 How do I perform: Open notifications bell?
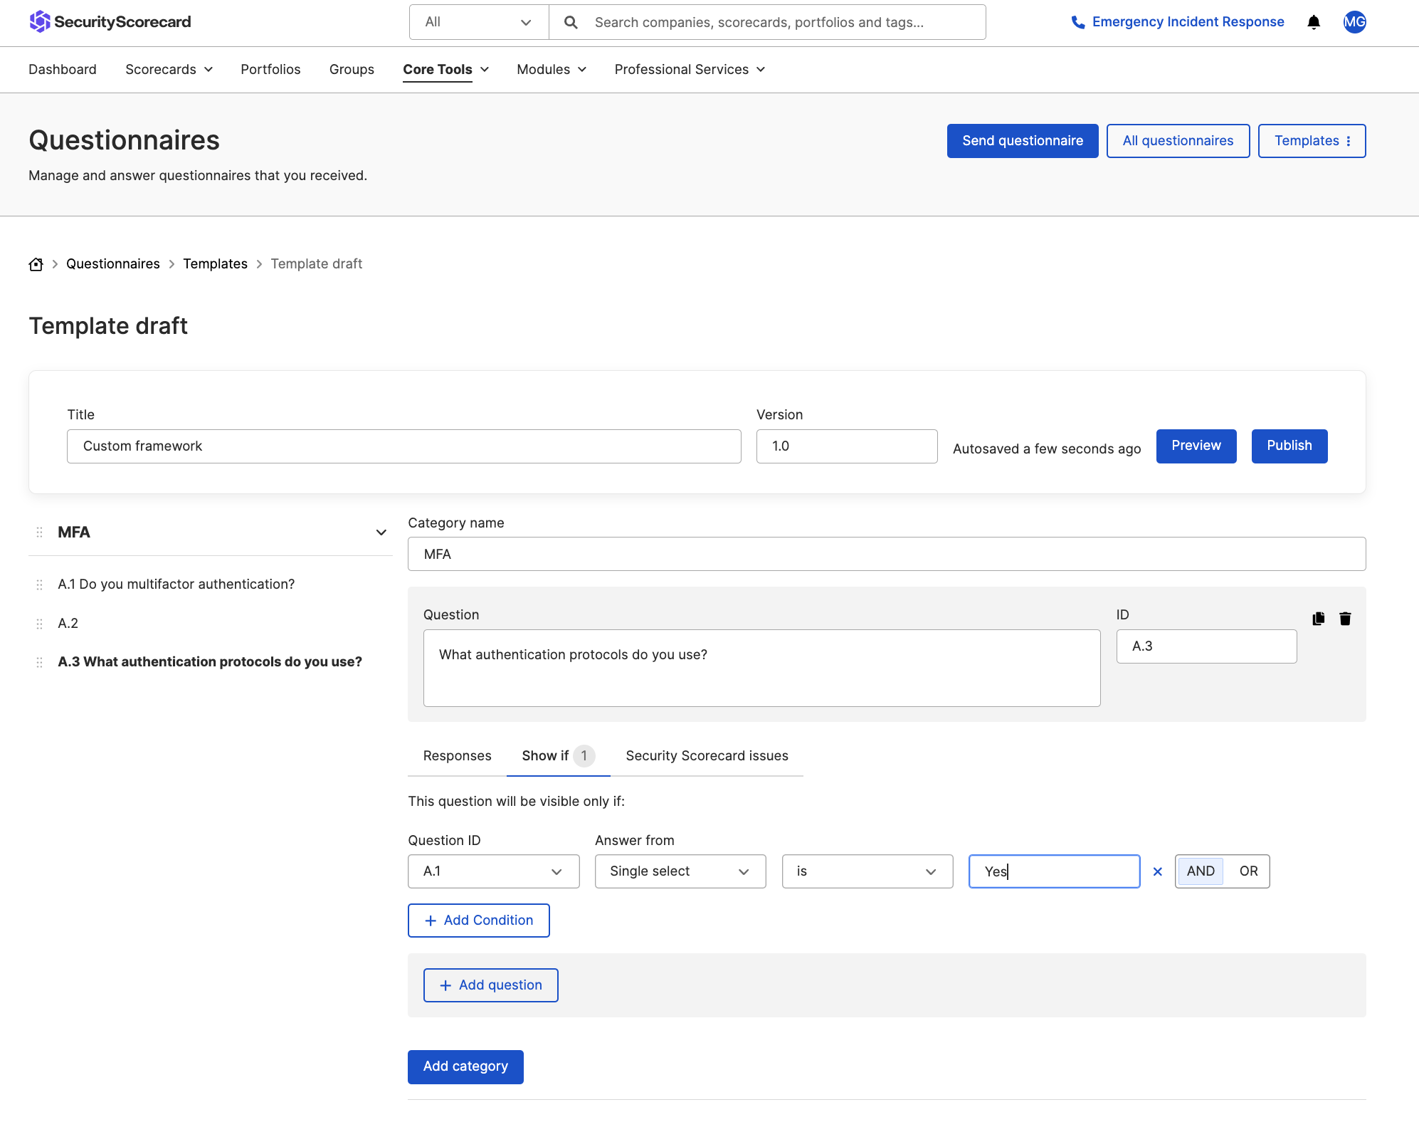click(1314, 22)
